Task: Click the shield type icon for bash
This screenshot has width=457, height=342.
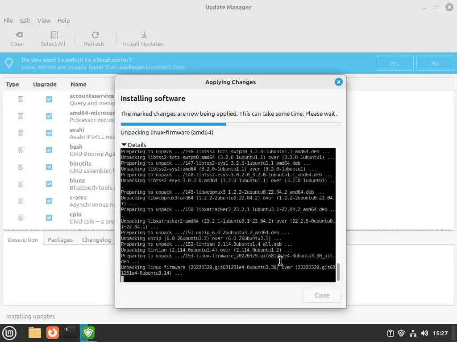Action: [21, 150]
